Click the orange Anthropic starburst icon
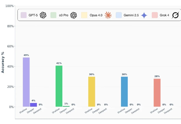 (108, 15)
